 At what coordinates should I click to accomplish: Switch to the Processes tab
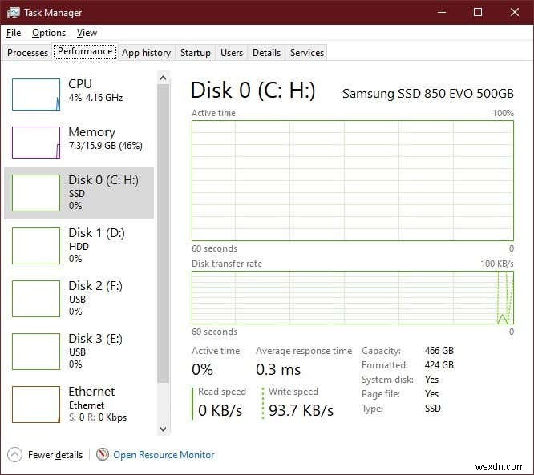(x=27, y=53)
